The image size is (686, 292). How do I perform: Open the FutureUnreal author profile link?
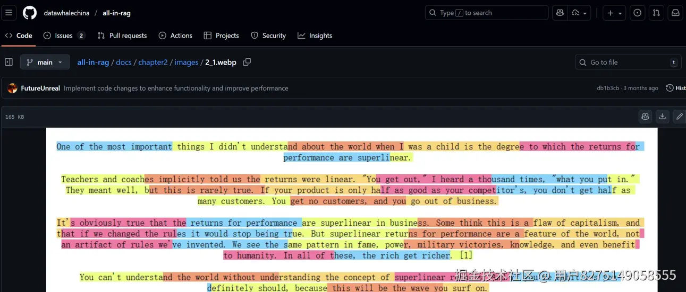click(40, 88)
